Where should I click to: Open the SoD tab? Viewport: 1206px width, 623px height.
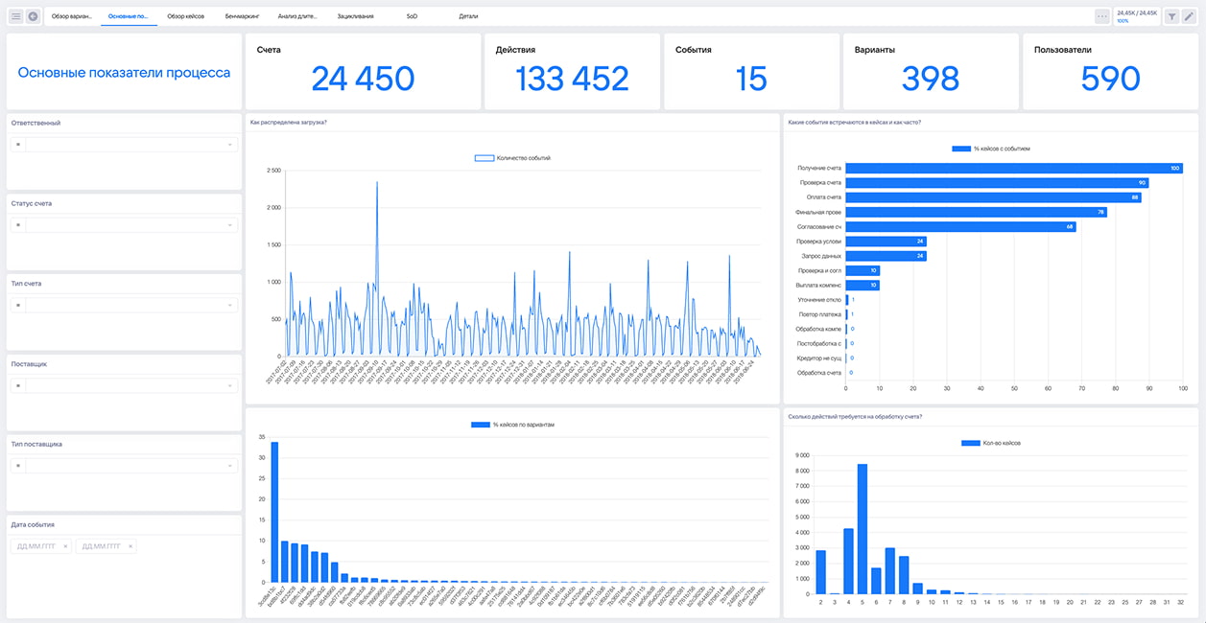coord(412,16)
